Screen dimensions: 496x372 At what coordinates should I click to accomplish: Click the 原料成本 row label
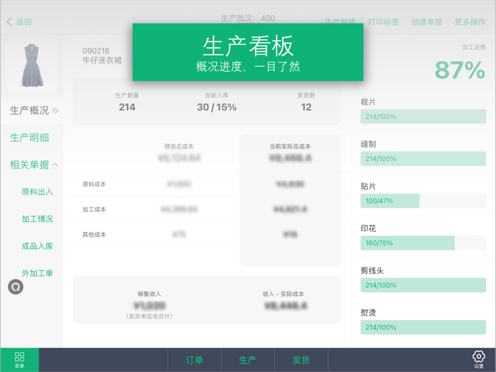[x=94, y=184]
